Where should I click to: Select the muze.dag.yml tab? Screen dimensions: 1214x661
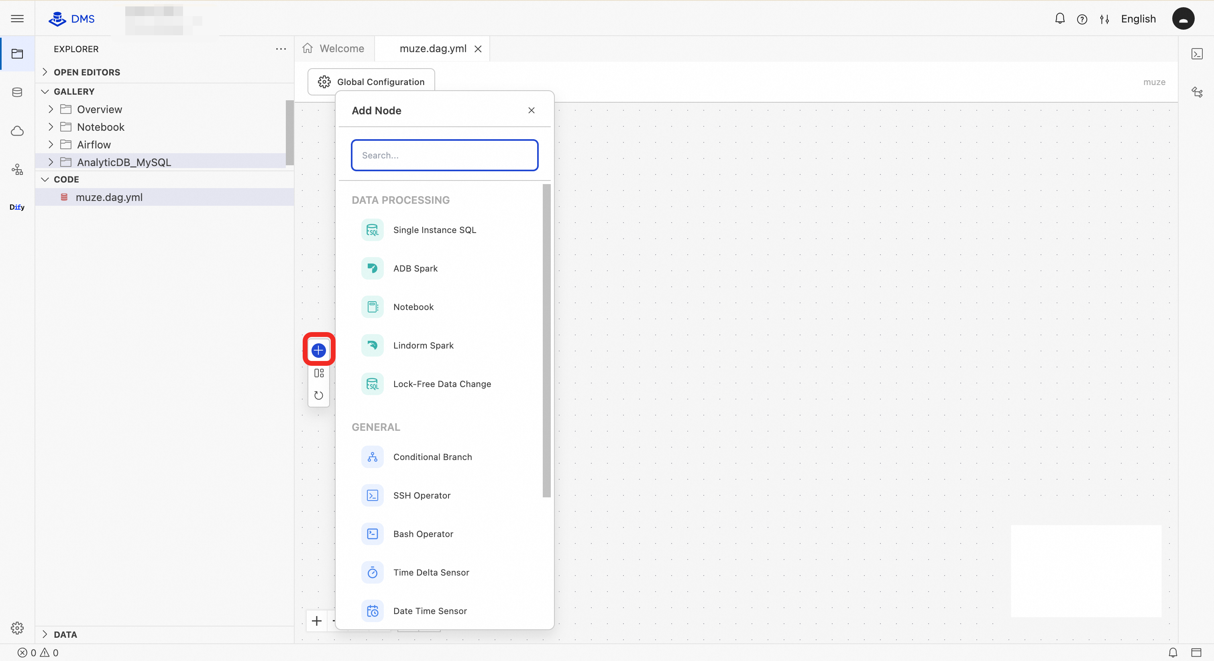coord(432,49)
